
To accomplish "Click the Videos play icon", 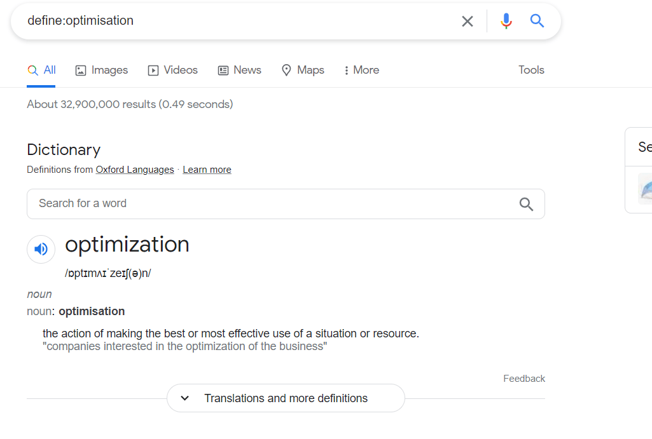I will [x=153, y=70].
